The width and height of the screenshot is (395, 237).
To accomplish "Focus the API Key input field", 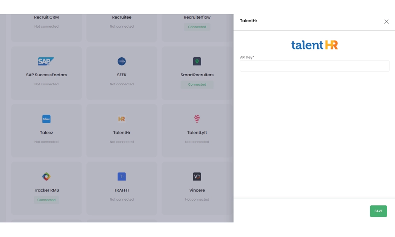I will coord(314,66).
